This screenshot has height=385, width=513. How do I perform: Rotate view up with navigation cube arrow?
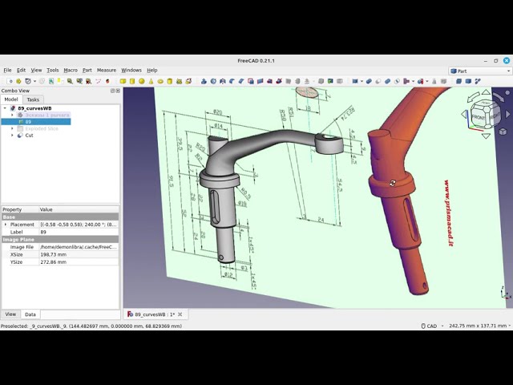pyautogui.click(x=486, y=92)
